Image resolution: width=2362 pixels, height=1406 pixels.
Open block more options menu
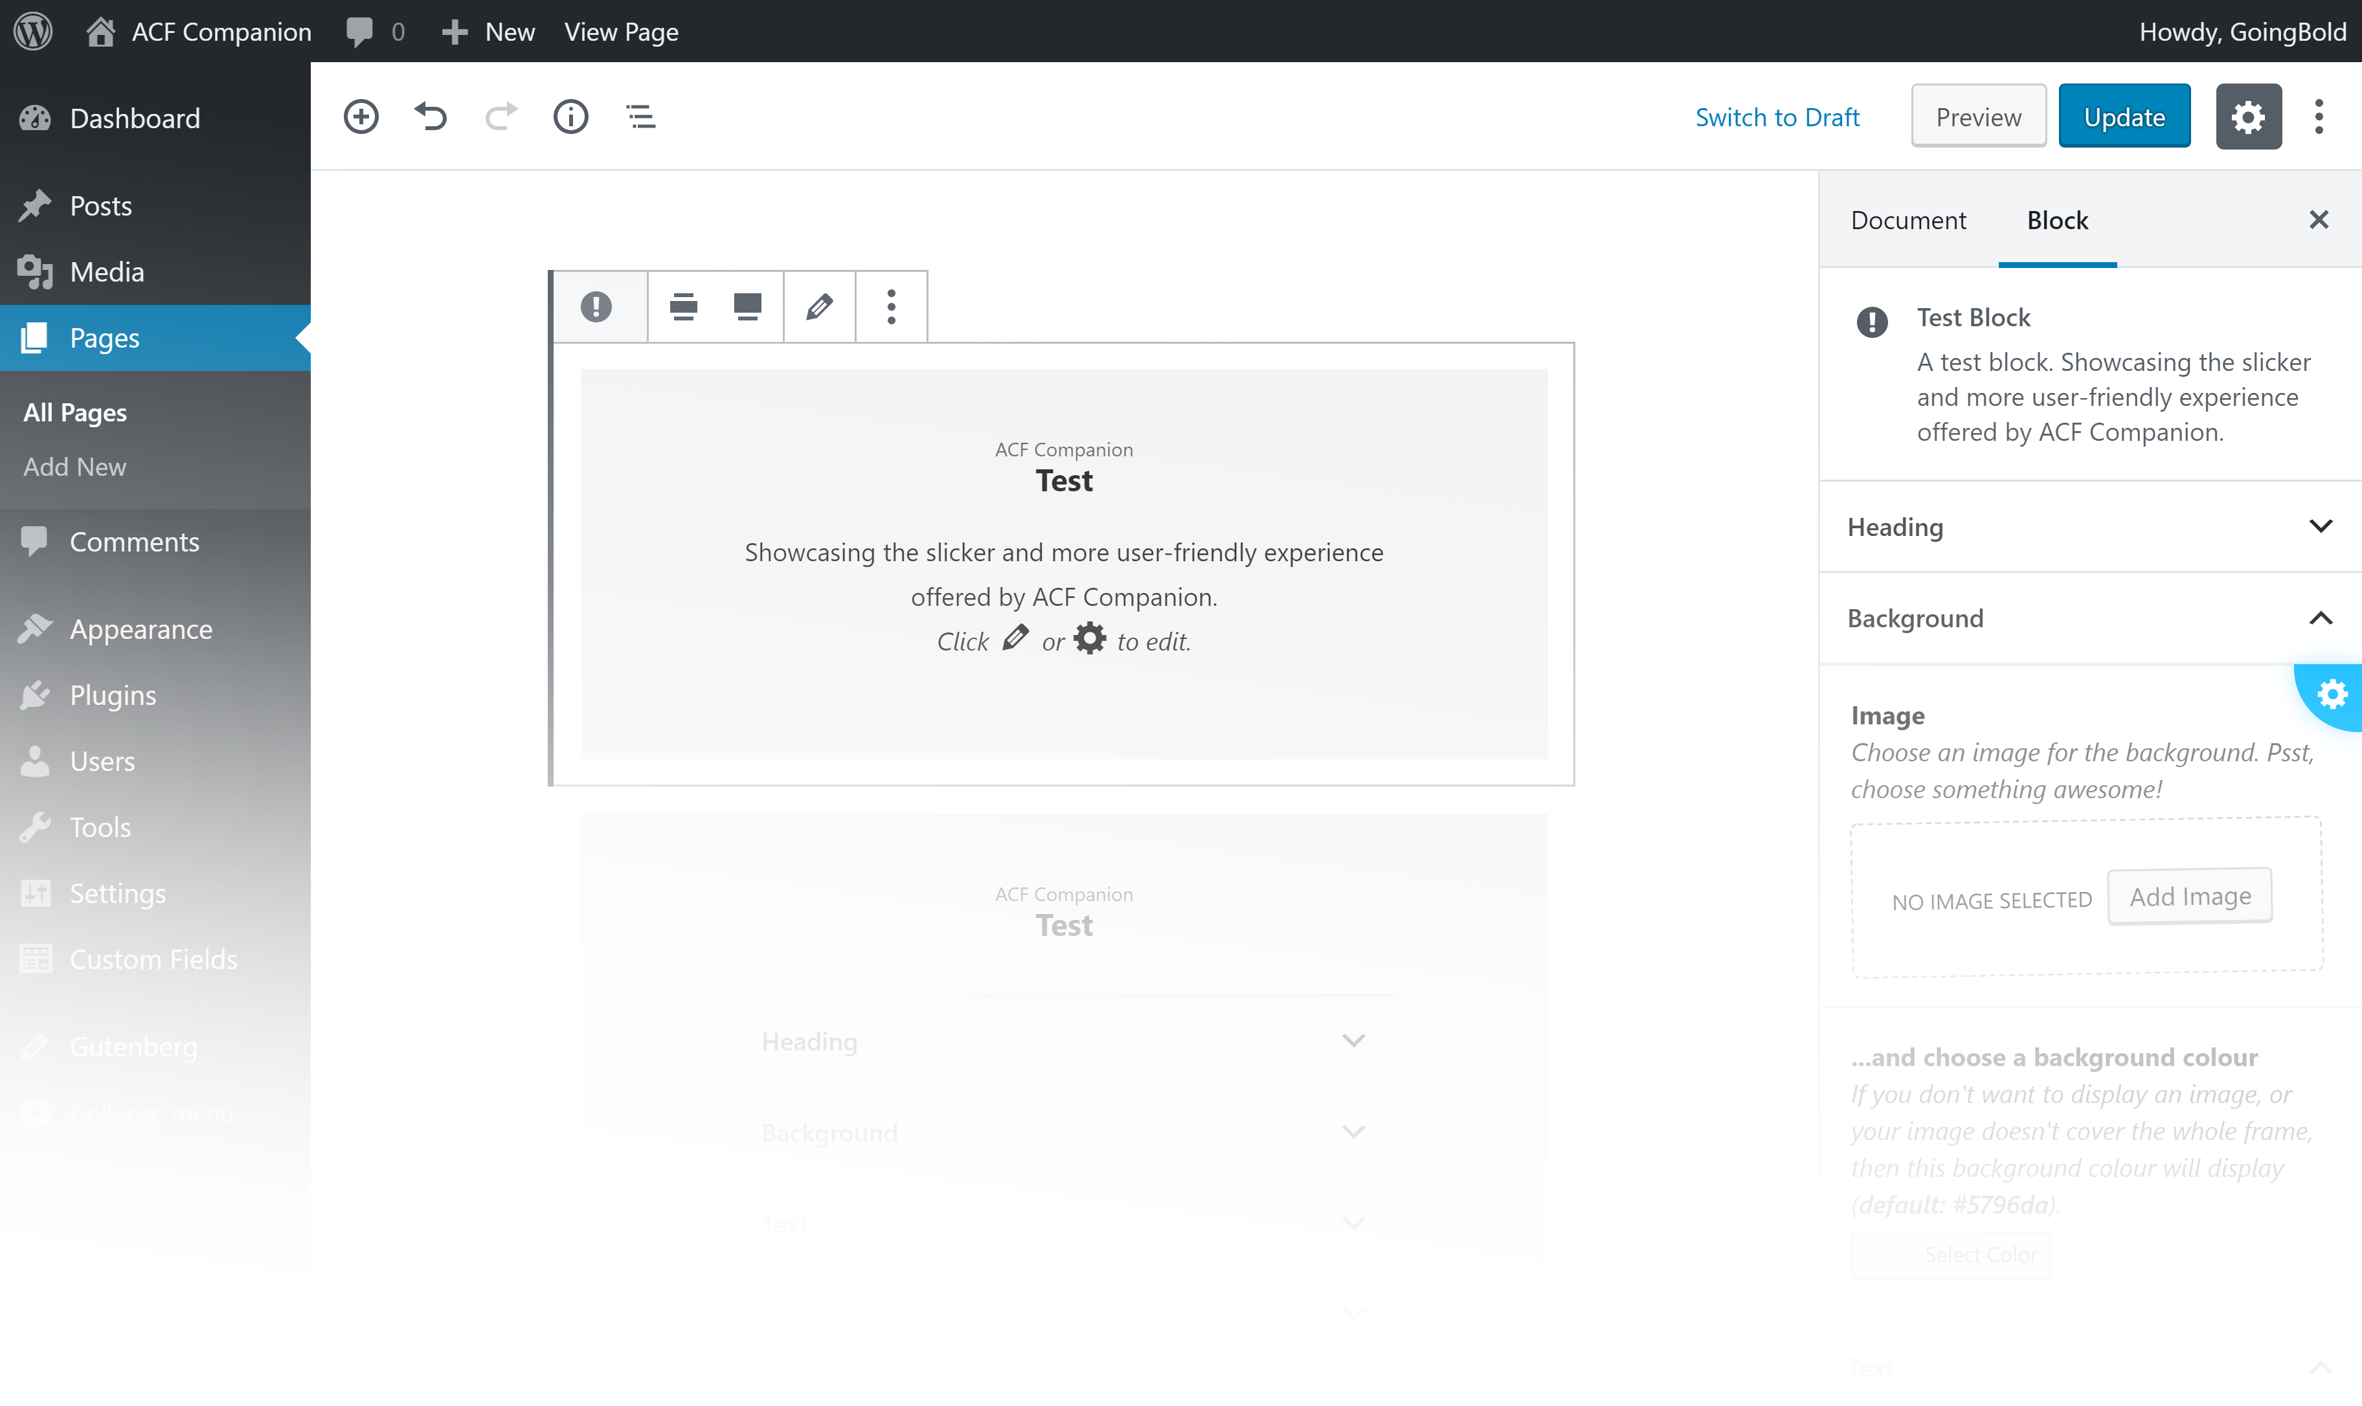click(x=890, y=306)
